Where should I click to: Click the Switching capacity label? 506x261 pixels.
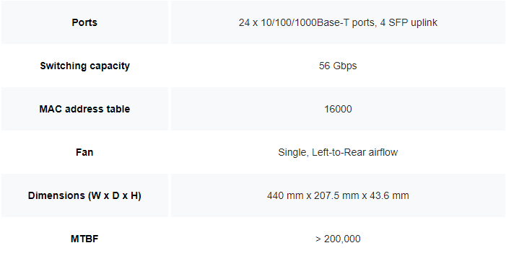(84, 66)
